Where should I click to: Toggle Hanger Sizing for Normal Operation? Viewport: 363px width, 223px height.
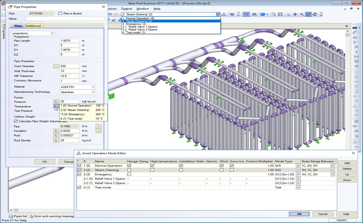pyautogui.click(x=129, y=166)
